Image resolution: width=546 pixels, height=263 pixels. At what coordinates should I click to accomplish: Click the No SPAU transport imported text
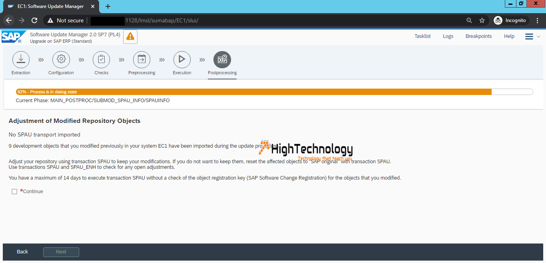[x=44, y=135]
